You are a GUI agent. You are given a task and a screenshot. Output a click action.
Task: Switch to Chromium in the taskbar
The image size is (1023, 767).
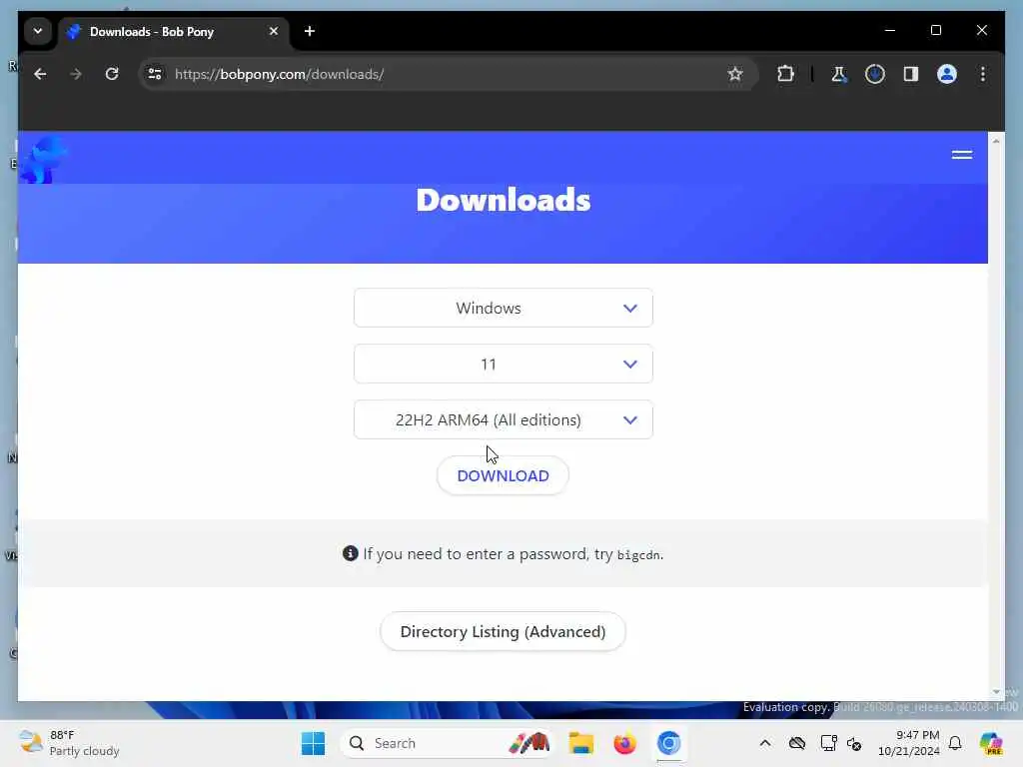pos(668,743)
